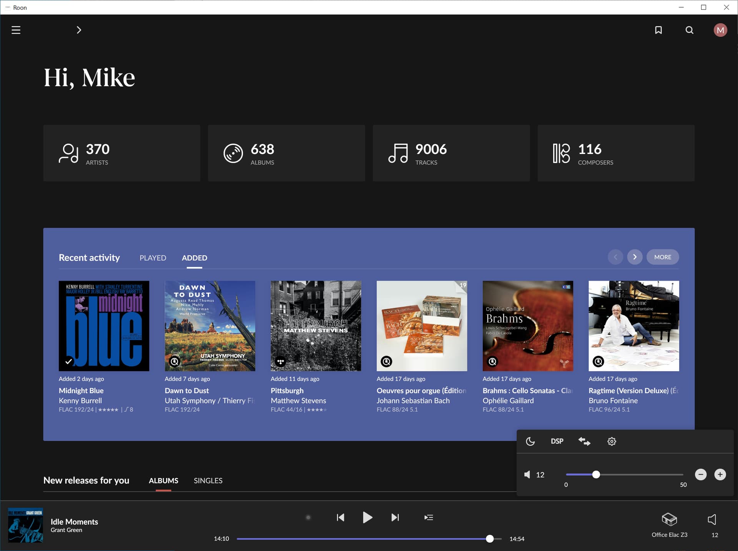Switch Recent activity to Played tab
The image size is (738, 551).
[153, 258]
